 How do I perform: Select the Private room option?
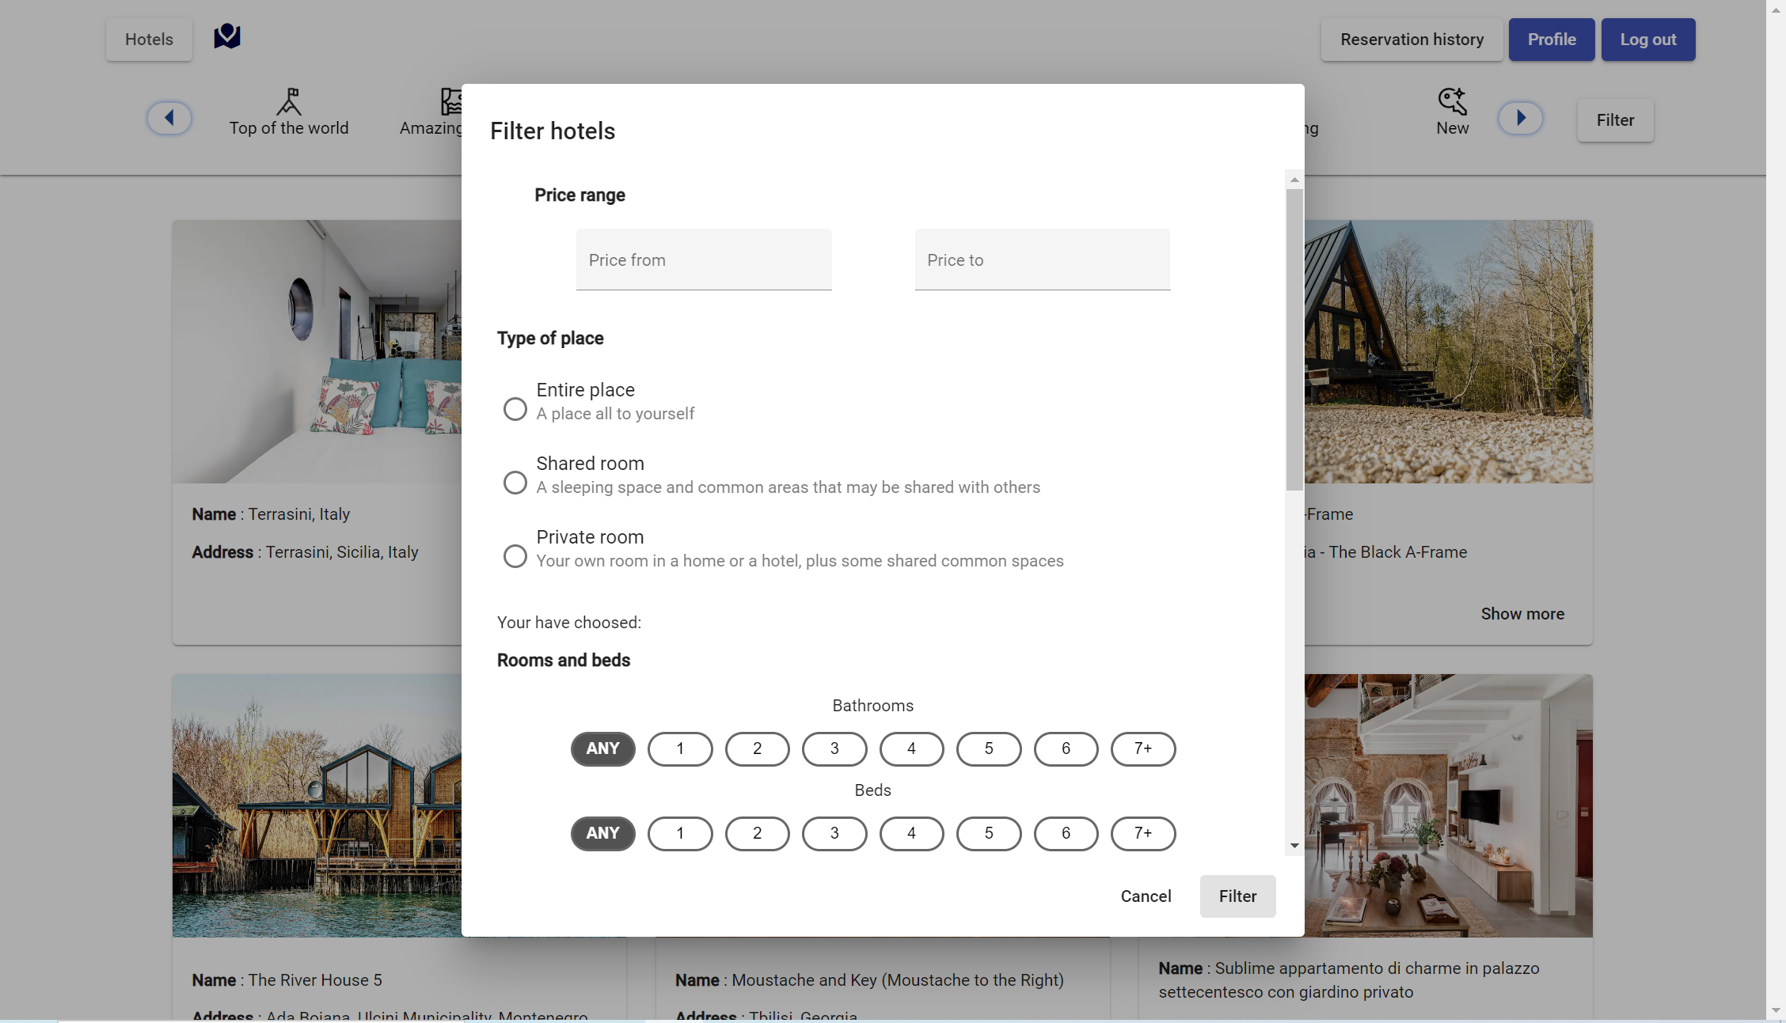tap(515, 555)
